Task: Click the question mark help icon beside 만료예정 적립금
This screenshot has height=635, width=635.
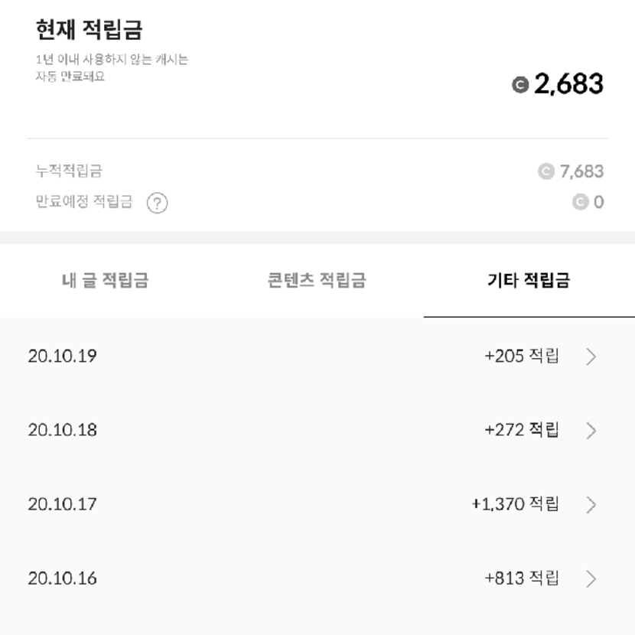Action: [157, 204]
